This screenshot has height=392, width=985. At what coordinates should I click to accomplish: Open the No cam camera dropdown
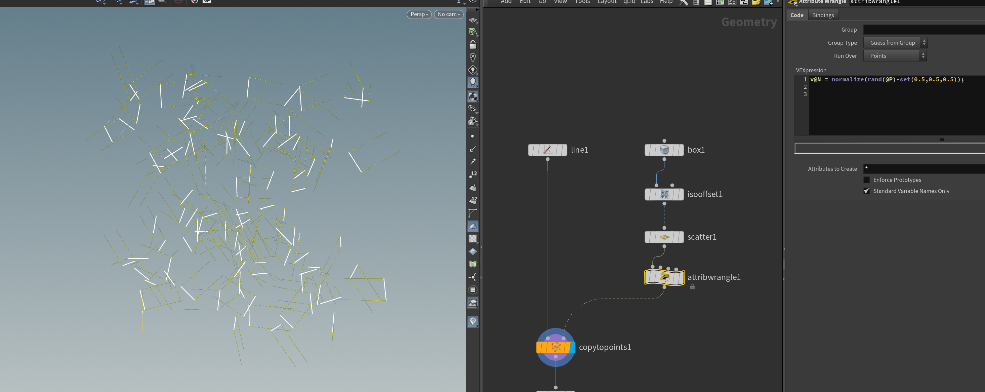click(x=449, y=14)
